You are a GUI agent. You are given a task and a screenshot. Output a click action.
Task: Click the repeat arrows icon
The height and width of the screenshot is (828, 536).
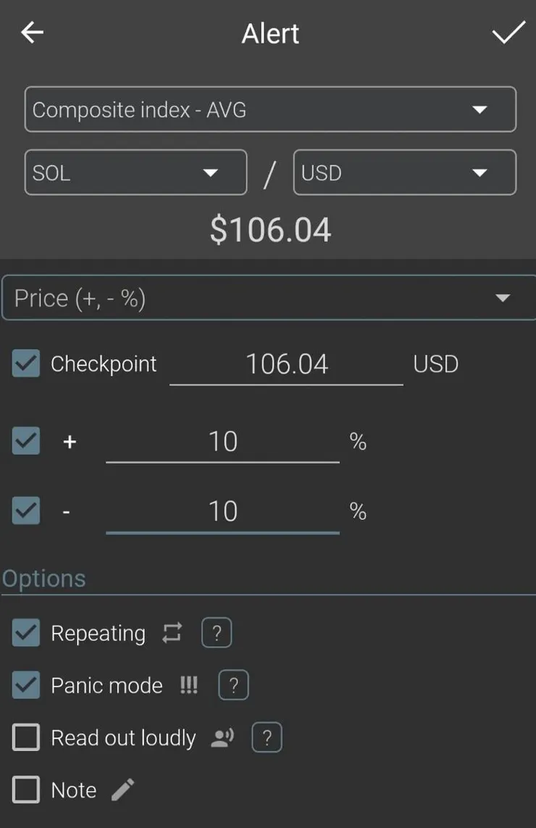click(172, 633)
